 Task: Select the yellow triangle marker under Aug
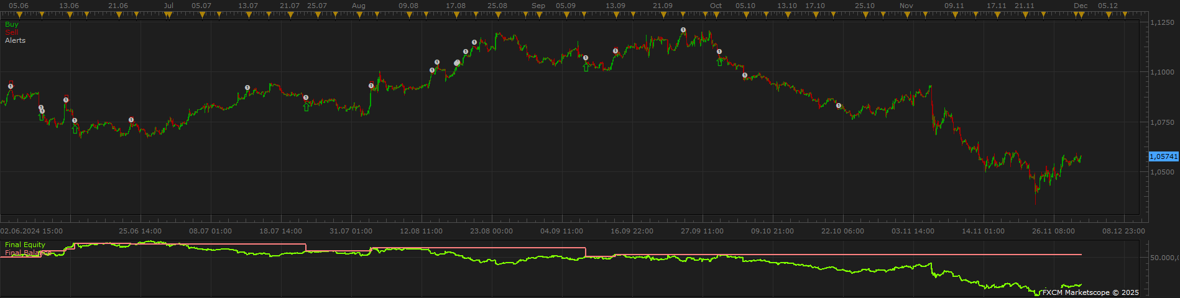coord(358,15)
